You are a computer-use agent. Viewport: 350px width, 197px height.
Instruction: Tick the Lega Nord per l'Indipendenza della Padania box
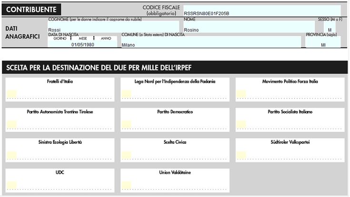127,94
